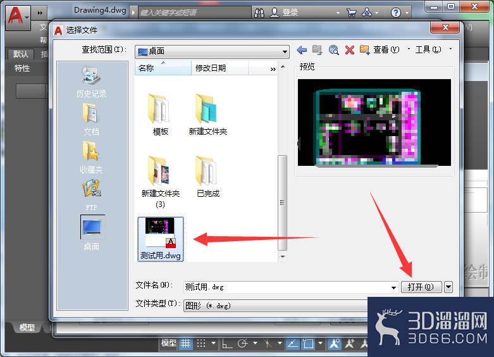The width and height of the screenshot is (494, 357).
Task: Open the Autodesk Exchange cart icon
Action: tap(351, 13)
